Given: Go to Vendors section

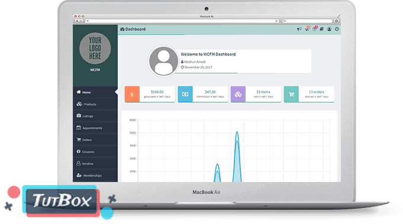Looking at the screenshot, I should 95,164.
